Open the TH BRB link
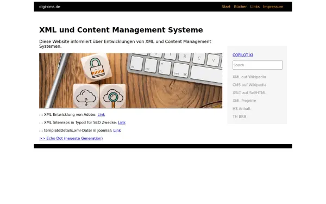 239,116
